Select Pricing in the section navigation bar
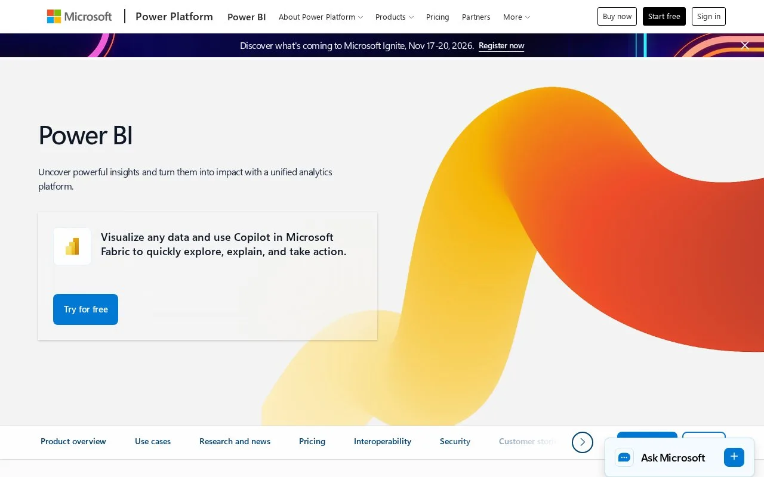The width and height of the screenshot is (764, 477). [x=312, y=441]
